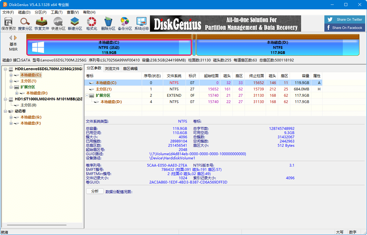Select 本地磁盘(F:) in the disk tree
Viewport: 367px width, 235px height.
[x=31, y=123]
